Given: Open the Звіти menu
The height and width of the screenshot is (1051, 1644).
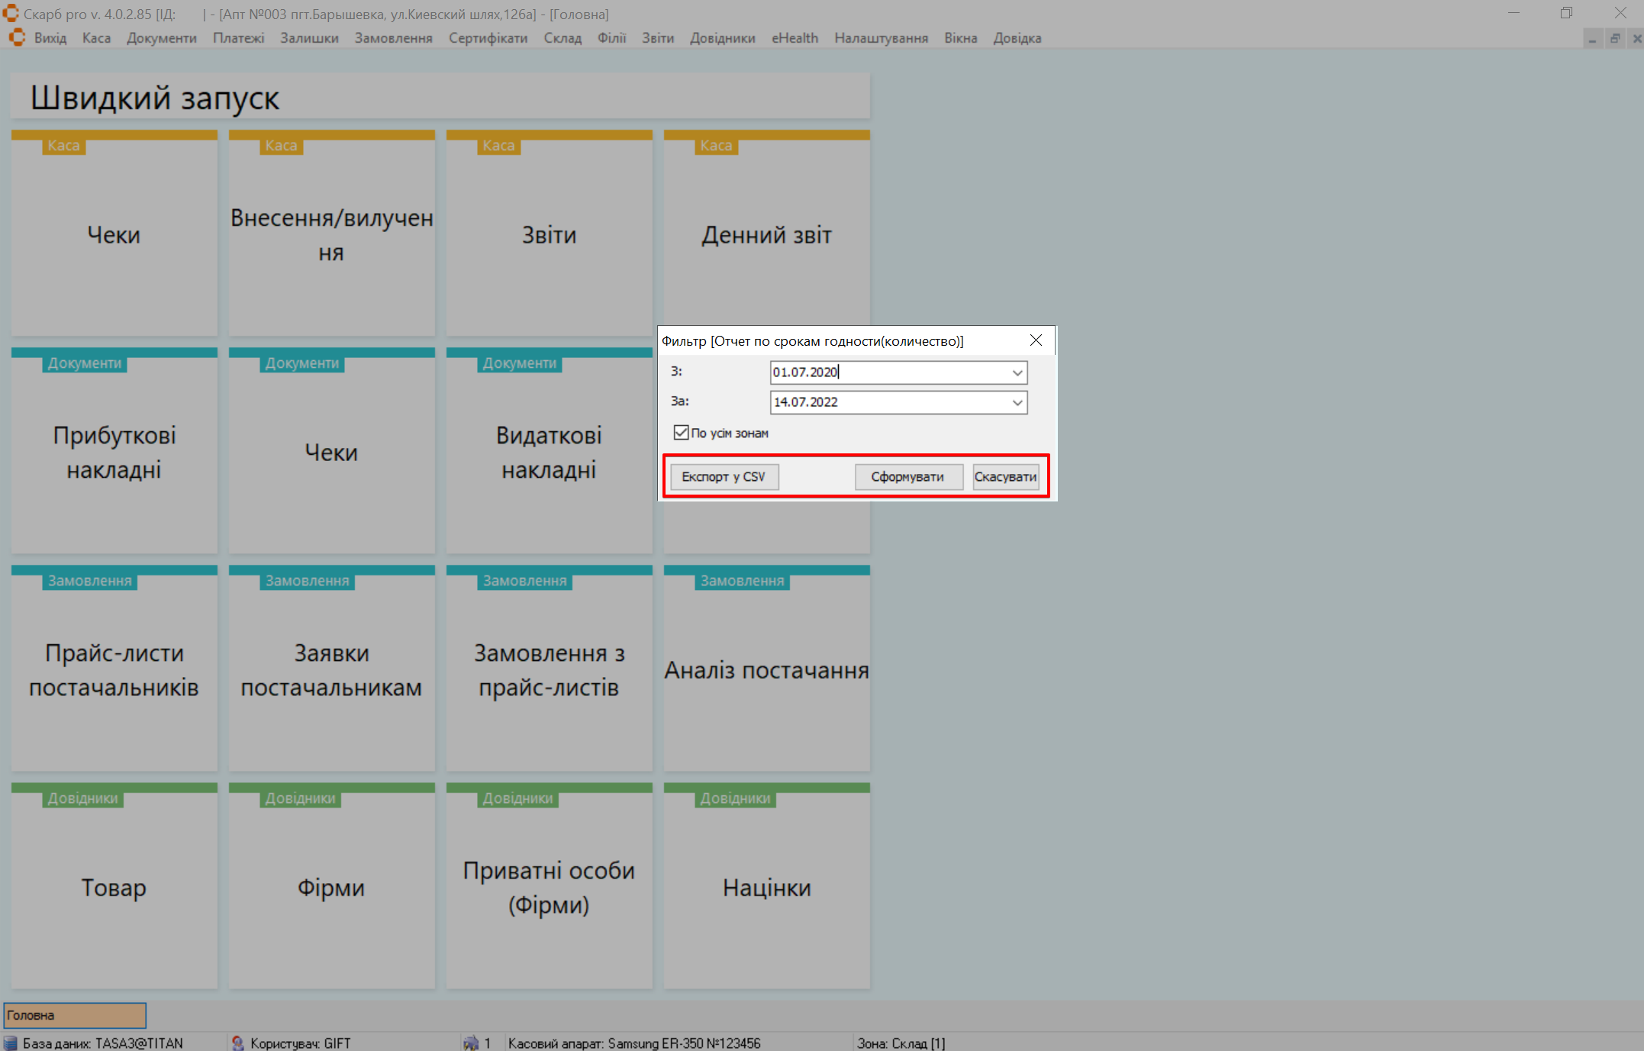Looking at the screenshot, I should [657, 38].
